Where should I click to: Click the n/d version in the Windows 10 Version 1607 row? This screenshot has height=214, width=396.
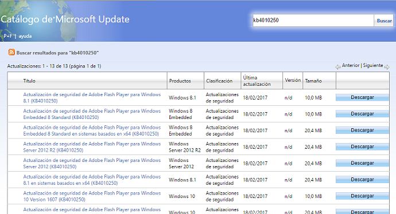point(288,196)
